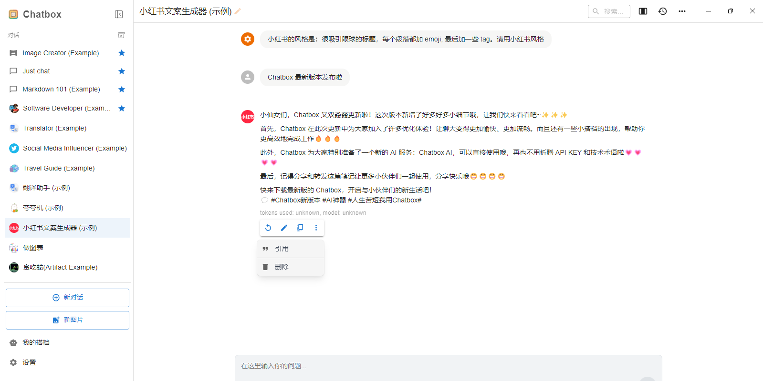Screen dimensions: 763x381
Task: Click the archive icon next to 对话
Action: point(121,35)
